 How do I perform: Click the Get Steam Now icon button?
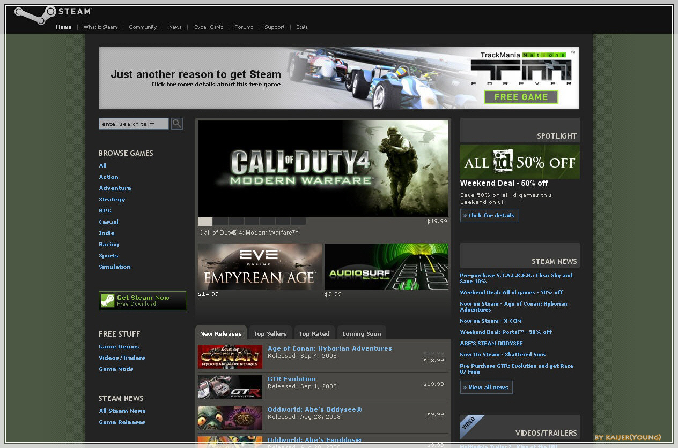click(x=142, y=301)
